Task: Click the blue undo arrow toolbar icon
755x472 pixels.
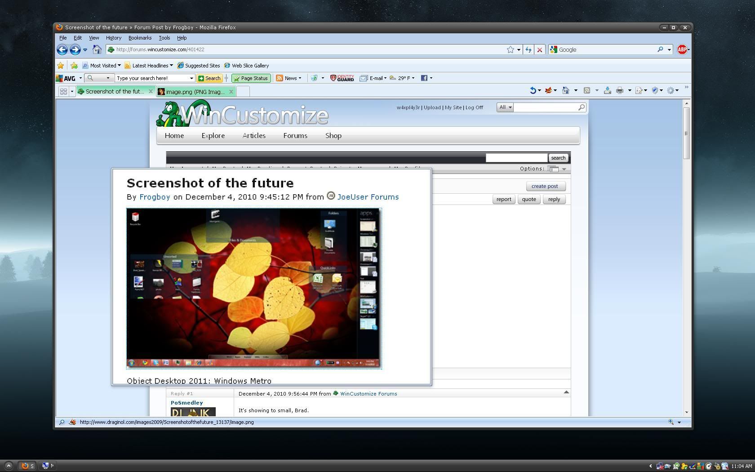Action: 533,91
